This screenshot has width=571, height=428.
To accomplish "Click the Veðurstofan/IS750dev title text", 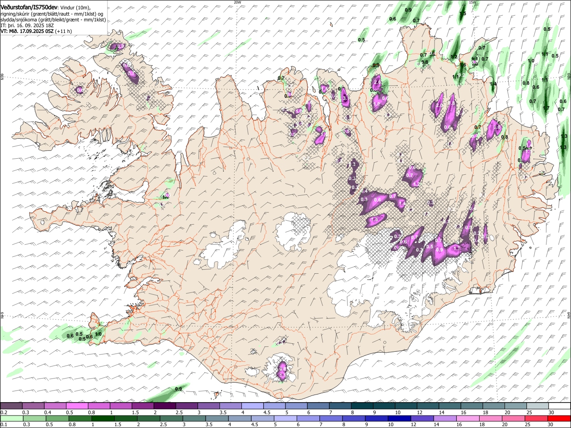I will (29, 7).
